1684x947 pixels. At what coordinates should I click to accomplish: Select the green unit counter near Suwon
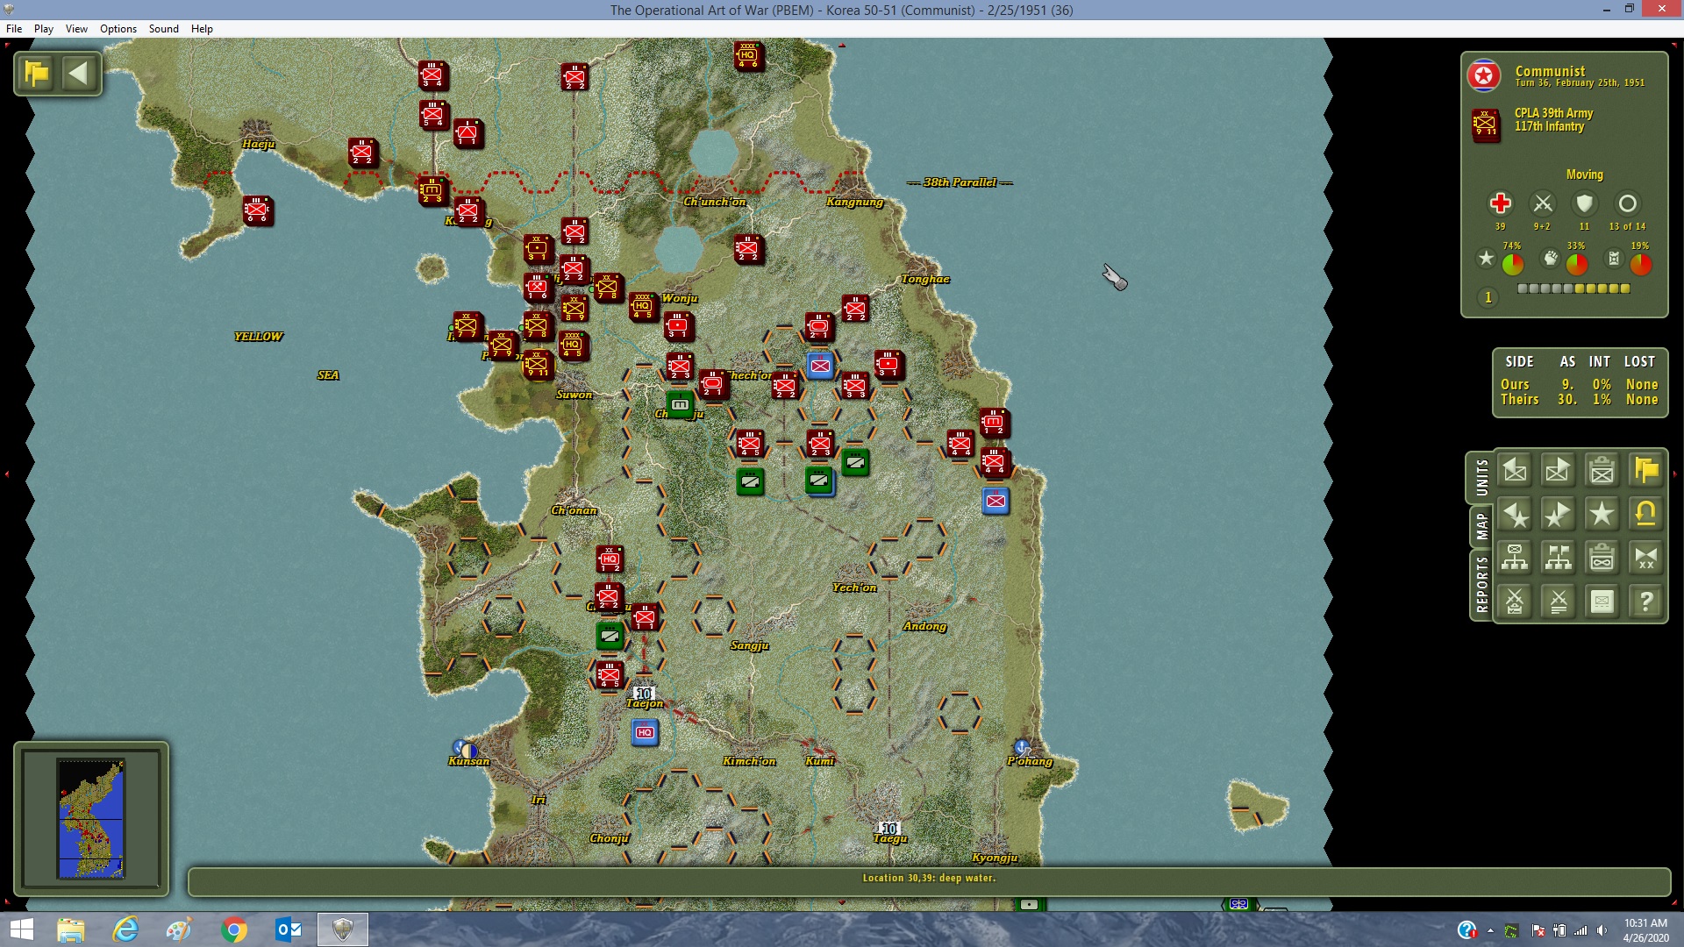pos(680,404)
